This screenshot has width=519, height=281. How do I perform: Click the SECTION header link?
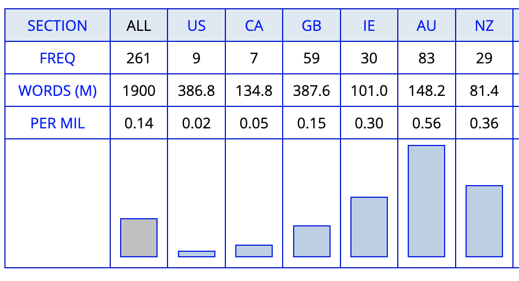click(57, 26)
